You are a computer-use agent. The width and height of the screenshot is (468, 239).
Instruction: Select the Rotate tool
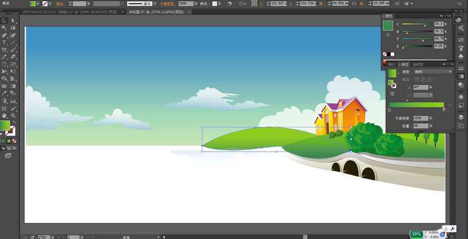point(4,64)
